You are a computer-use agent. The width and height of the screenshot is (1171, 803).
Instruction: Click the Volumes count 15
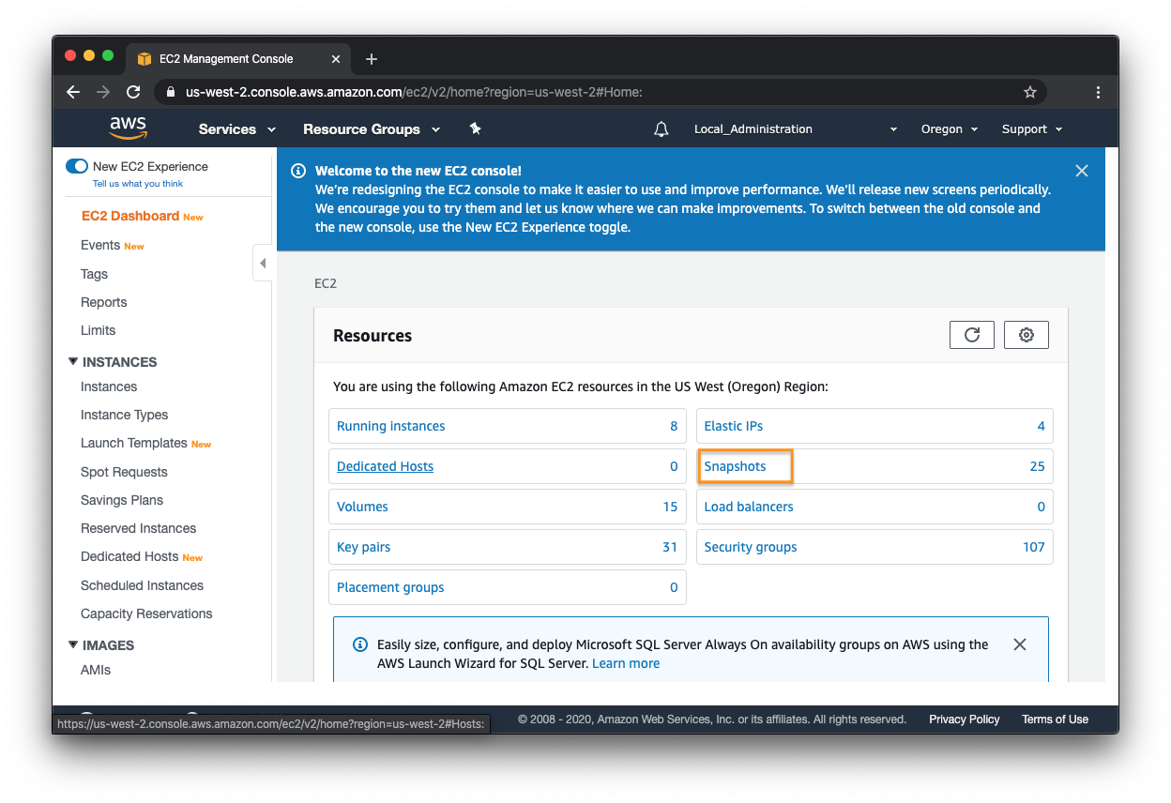point(670,507)
